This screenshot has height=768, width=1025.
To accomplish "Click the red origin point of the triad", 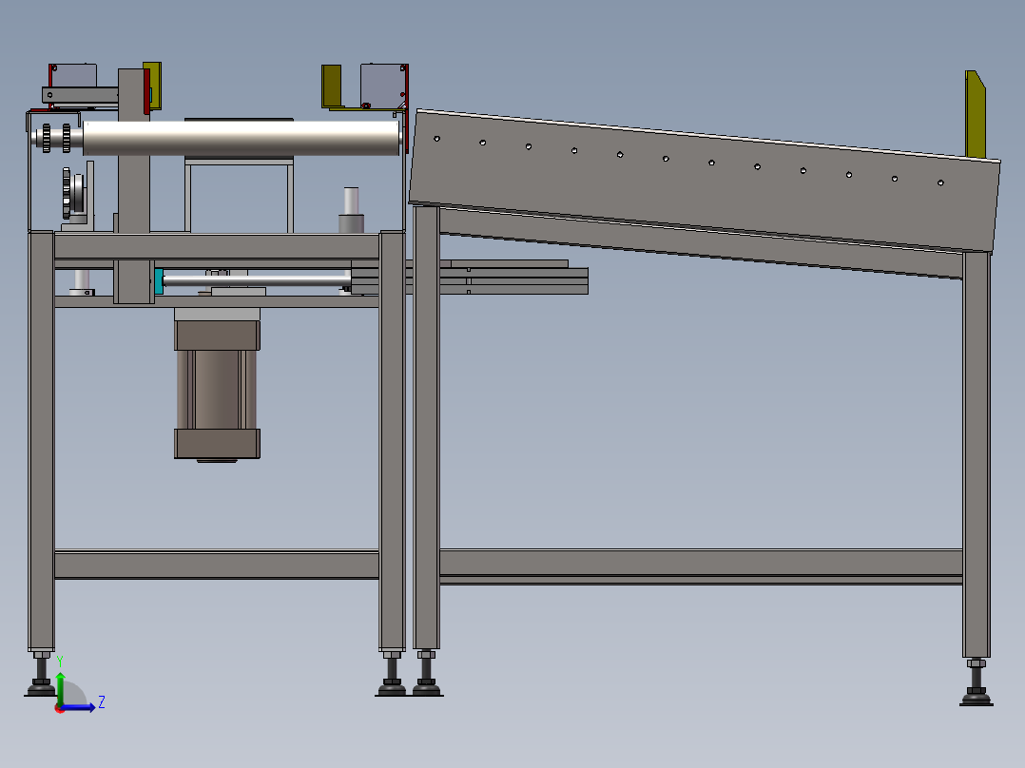I will [x=60, y=708].
